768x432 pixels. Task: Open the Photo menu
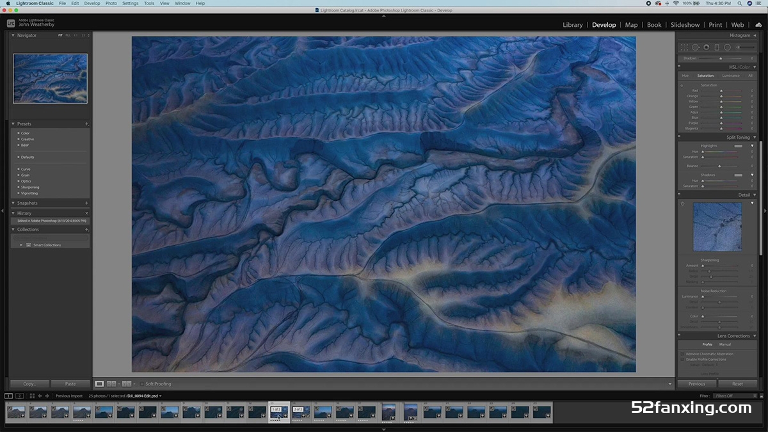point(111,3)
